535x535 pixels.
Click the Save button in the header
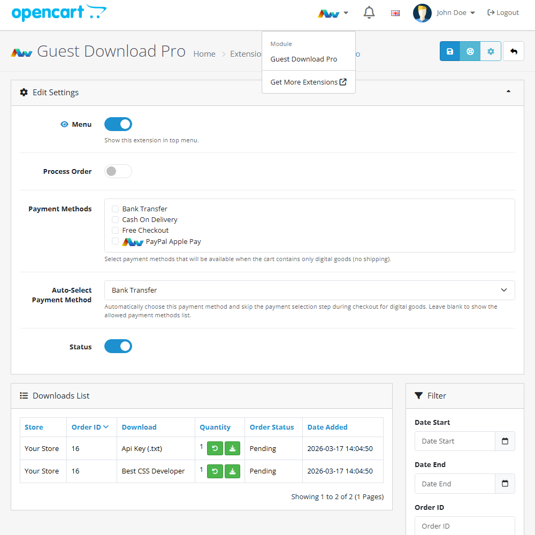pos(449,51)
